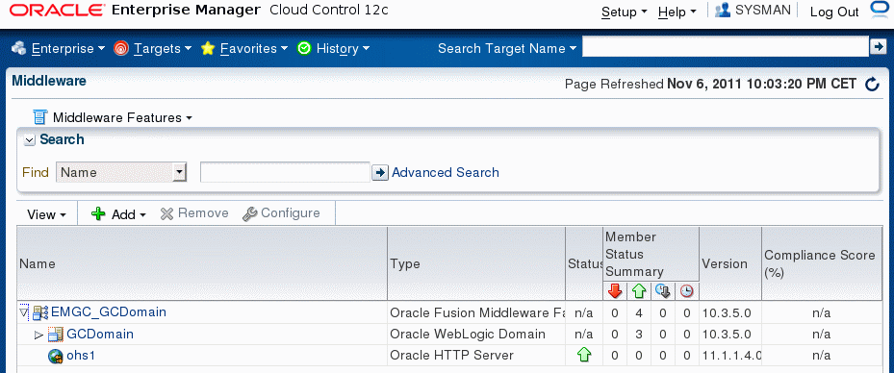Click the target search go arrow button
Viewport: 894px width, 373px height.
click(878, 47)
